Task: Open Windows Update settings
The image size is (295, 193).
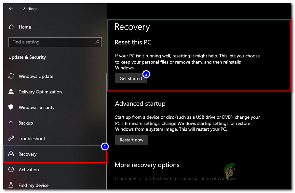Action: [x=36, y=76]
